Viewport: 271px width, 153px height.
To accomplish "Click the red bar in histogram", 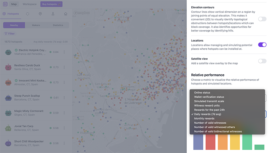I will pyautogui.click(x=210, y=142).
